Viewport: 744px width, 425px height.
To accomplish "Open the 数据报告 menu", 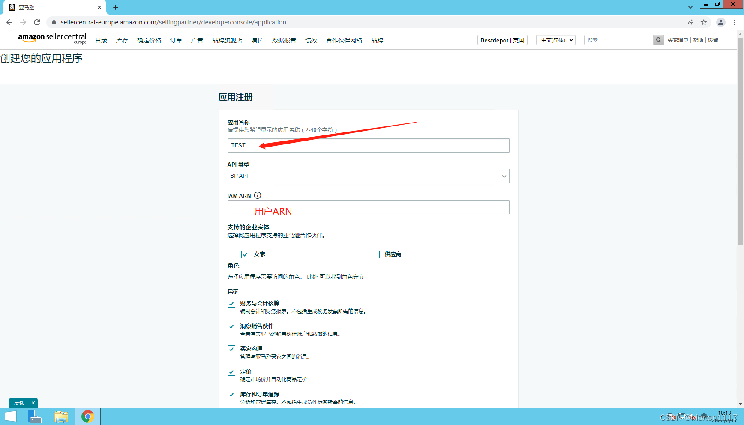I will (x=284, y=40).
